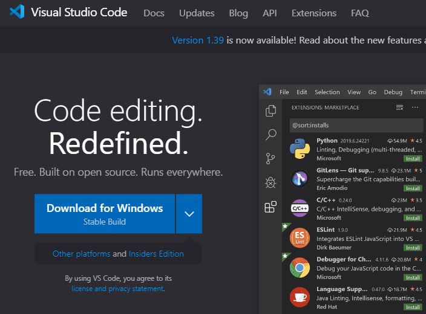The width and height of the screenshot is (426, 314).
Task: Go to the Blog
Action: click(x=238, y=13)
